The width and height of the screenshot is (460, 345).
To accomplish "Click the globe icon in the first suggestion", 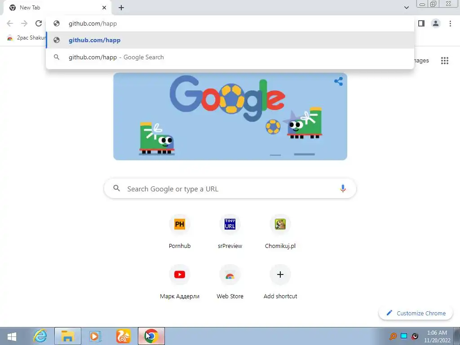I will 57,40.
